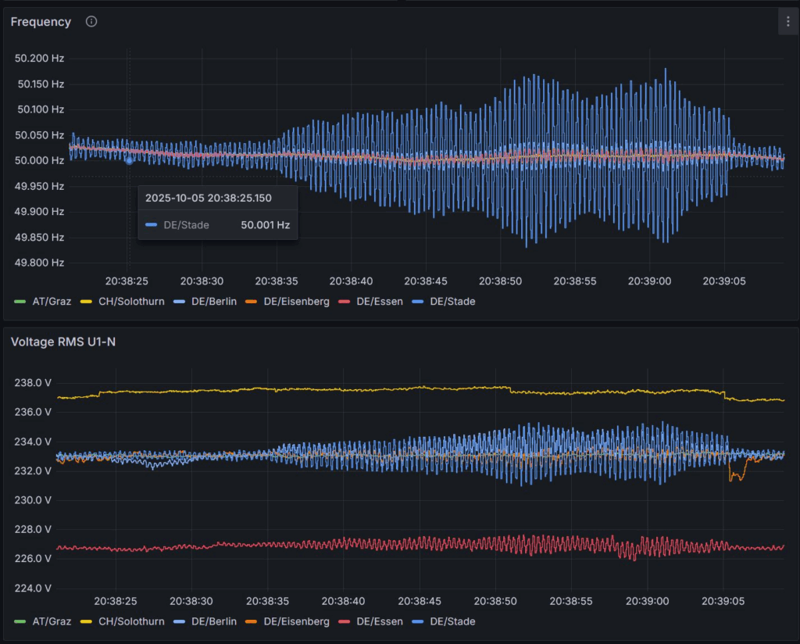Toggle DE/Eisenberg label in Frequency legend
This screenshot has width=800, height=644.
pos(296,301)
